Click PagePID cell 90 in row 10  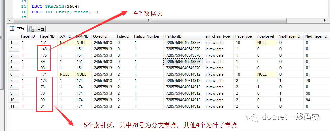[47, 100]
